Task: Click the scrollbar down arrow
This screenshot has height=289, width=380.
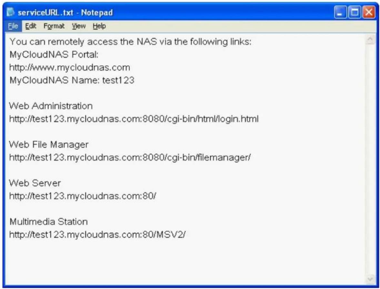Action: (370, 279)
